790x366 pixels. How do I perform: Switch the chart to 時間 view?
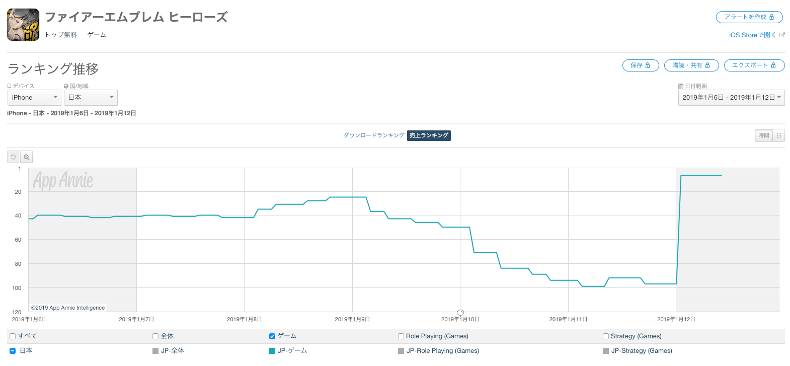pyautogui.click(x=764, y=135)
